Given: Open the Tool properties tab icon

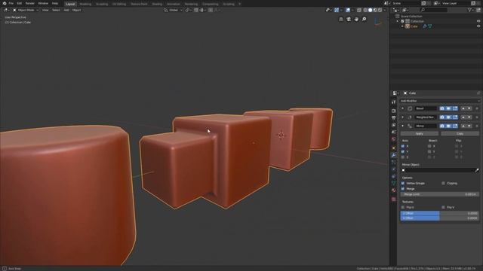Looking at the screenshot, I should (x=393, y=102).
